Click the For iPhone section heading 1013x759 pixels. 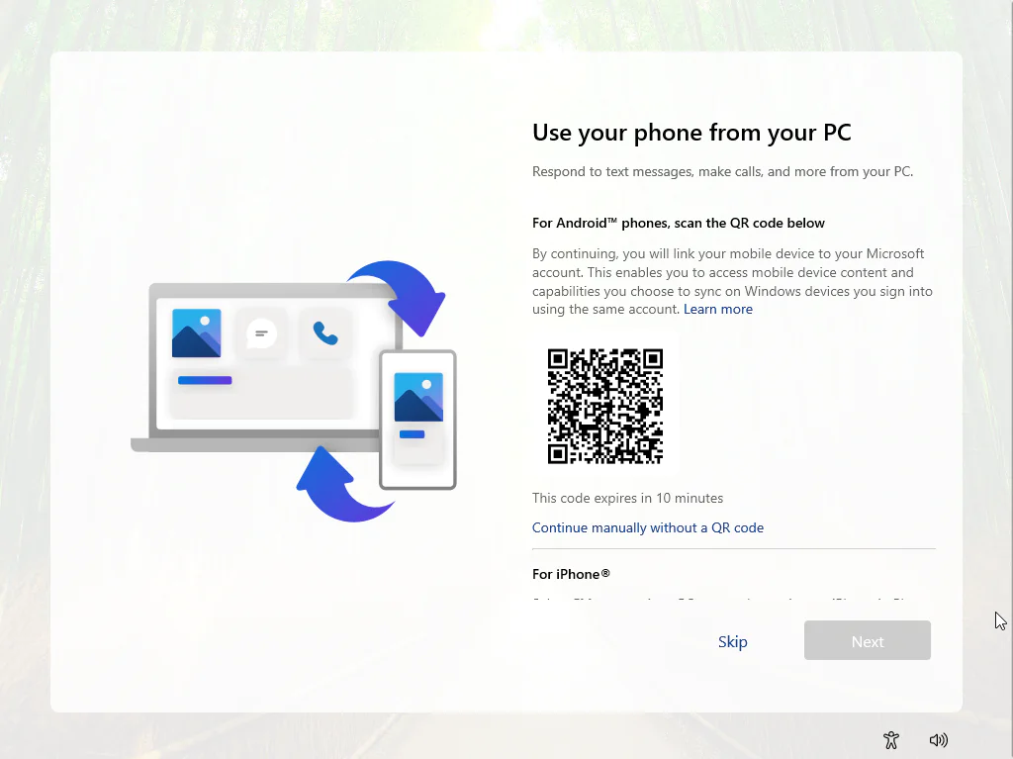coord(571,574)
